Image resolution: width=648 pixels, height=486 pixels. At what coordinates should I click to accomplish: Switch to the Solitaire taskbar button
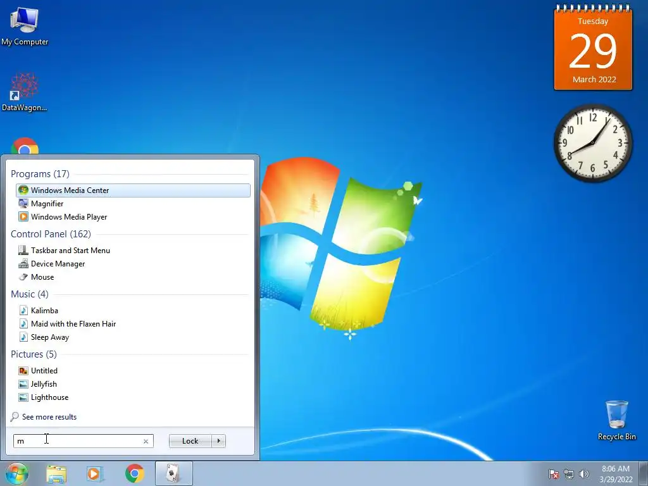click(174, 473)
